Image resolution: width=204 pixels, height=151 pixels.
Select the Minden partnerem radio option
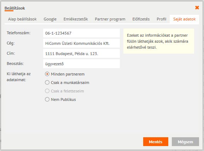tap(47, 74)
